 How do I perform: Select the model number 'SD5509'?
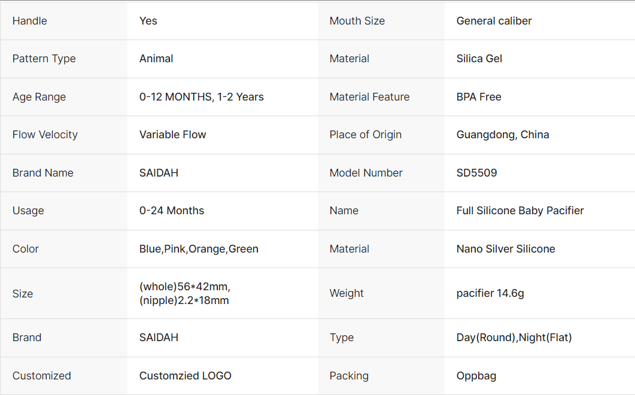[x=476, y=173]
